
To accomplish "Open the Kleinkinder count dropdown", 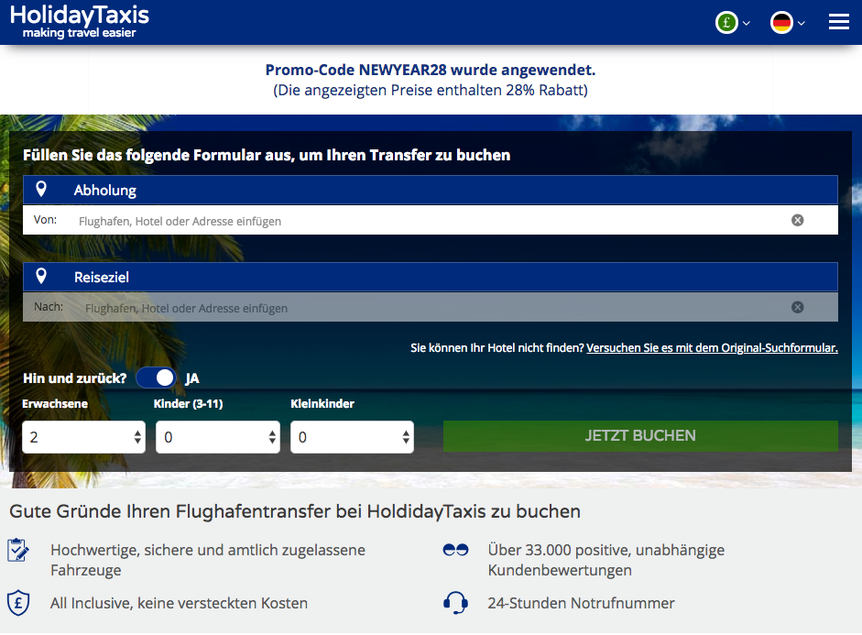I will pyautogui.click(x=352, y=437).
